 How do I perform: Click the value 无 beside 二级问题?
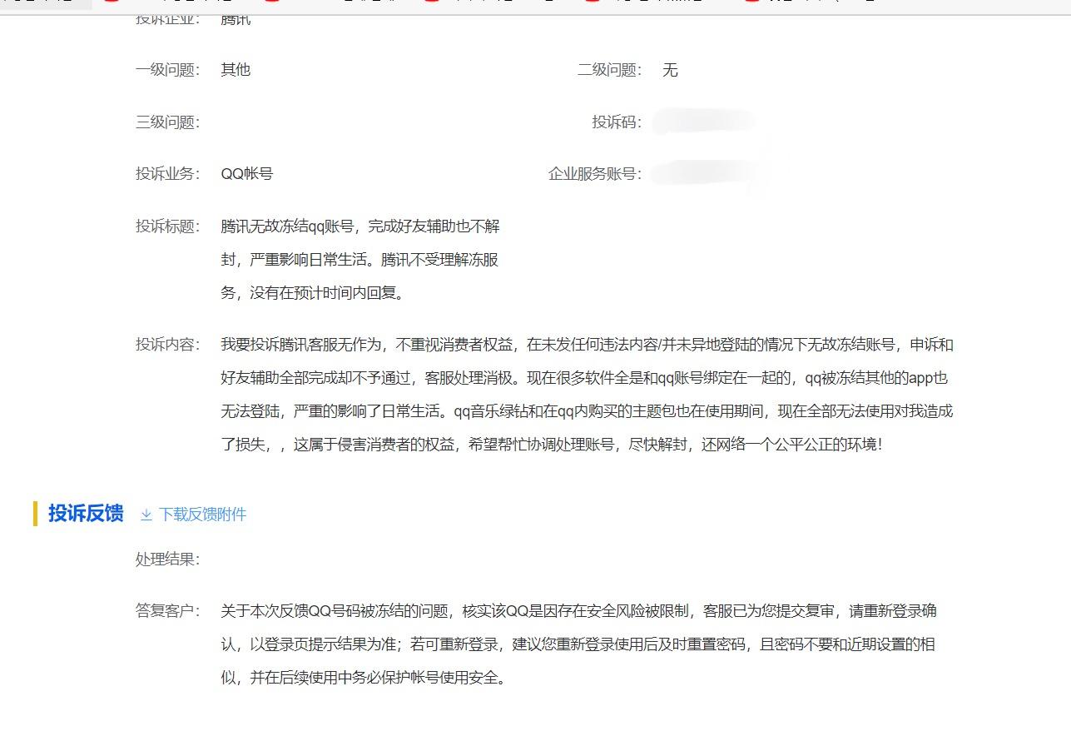(670, 70)
